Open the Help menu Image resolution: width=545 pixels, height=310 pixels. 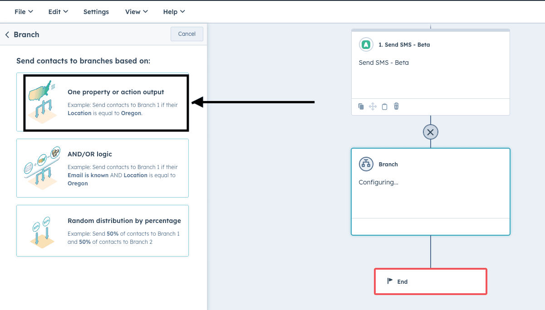pos(174,12)
